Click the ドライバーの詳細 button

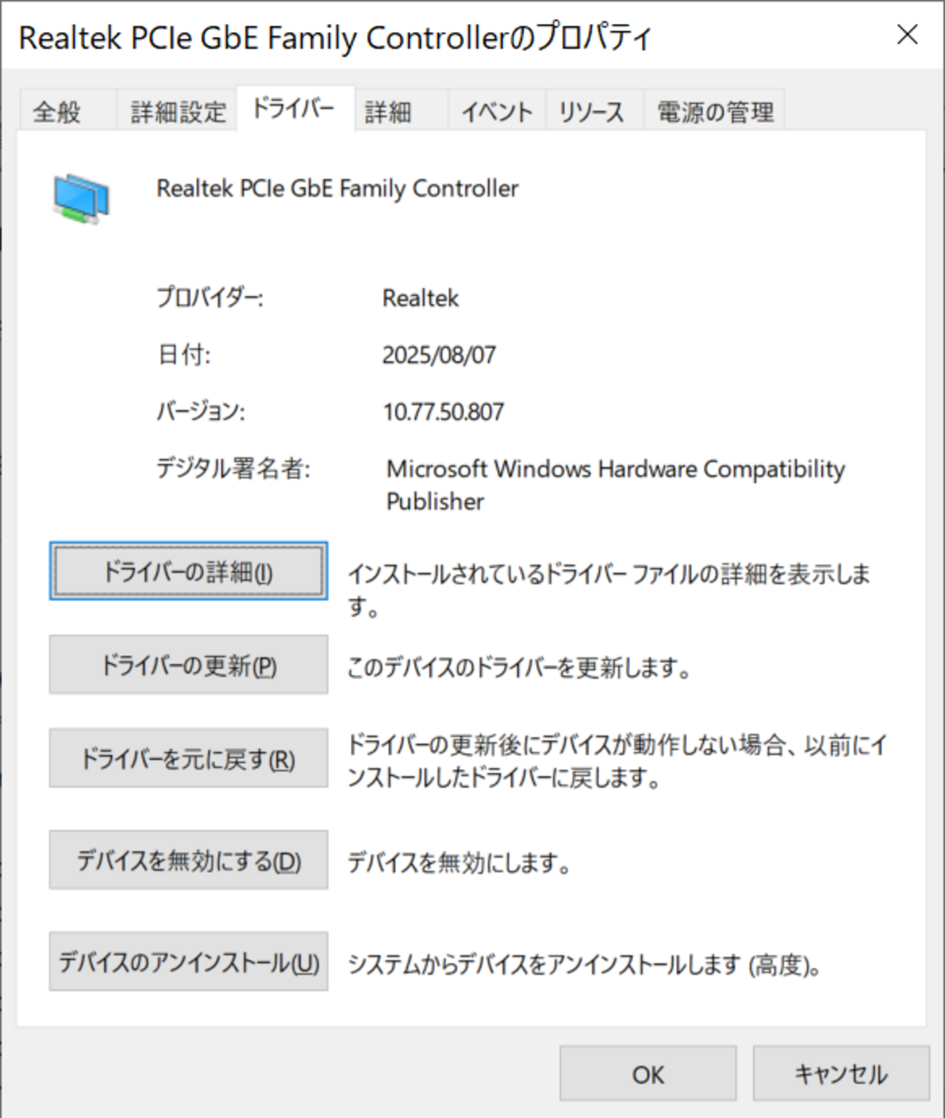pos(188,572)
